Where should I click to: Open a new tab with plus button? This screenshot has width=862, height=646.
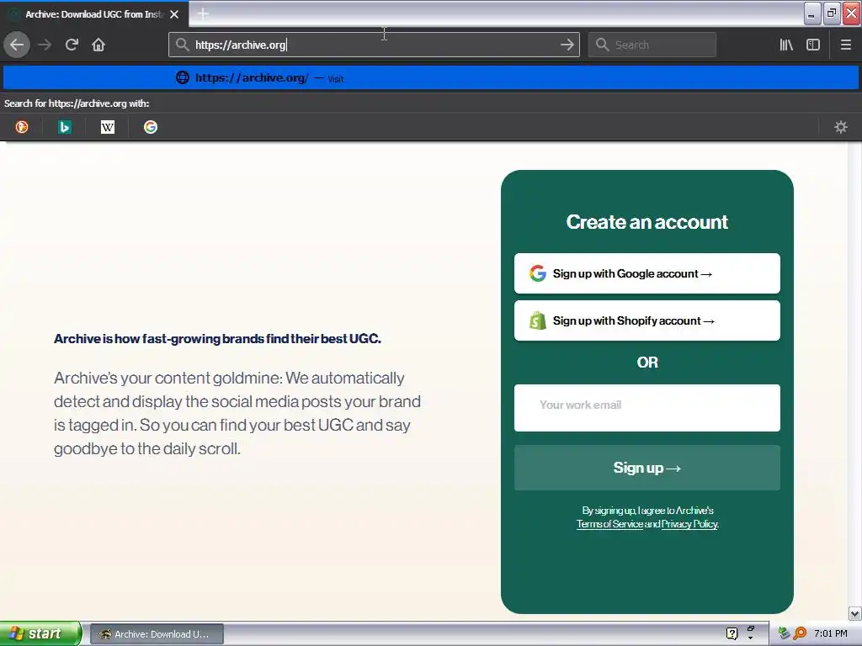pos(203,13)
